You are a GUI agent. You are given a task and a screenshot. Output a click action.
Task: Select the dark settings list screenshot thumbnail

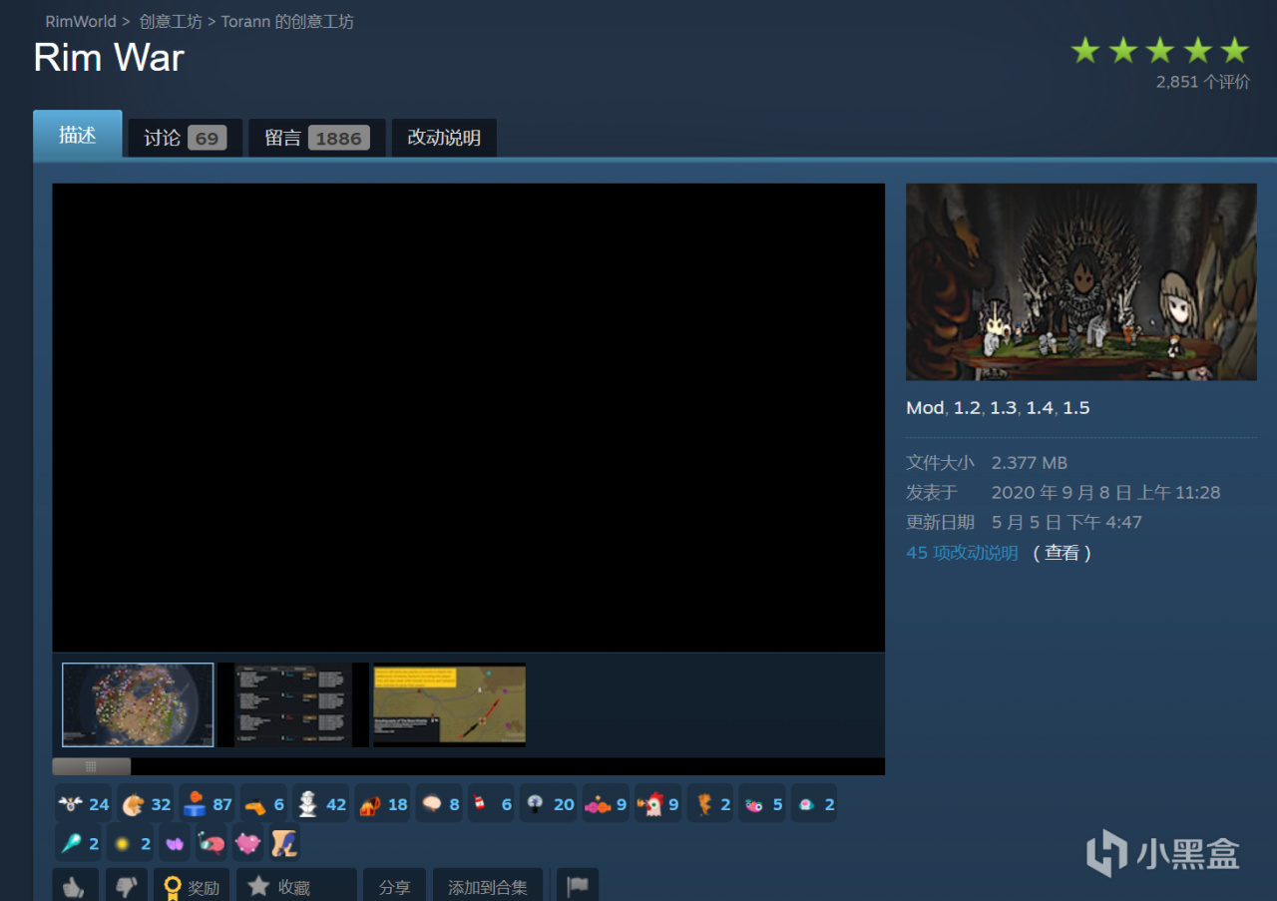point(293,704)
